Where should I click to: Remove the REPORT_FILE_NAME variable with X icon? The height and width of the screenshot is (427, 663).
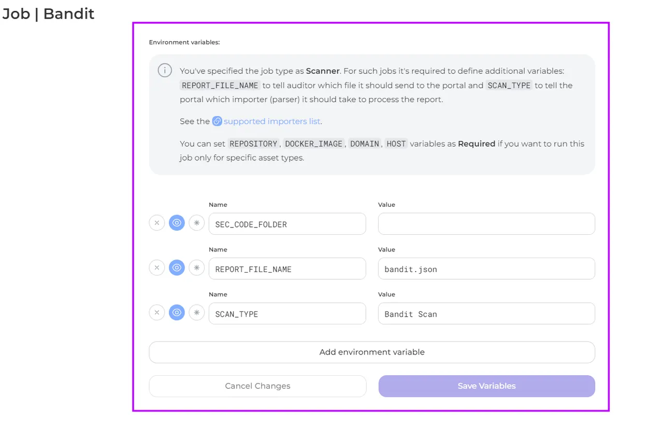coord(157,267)
